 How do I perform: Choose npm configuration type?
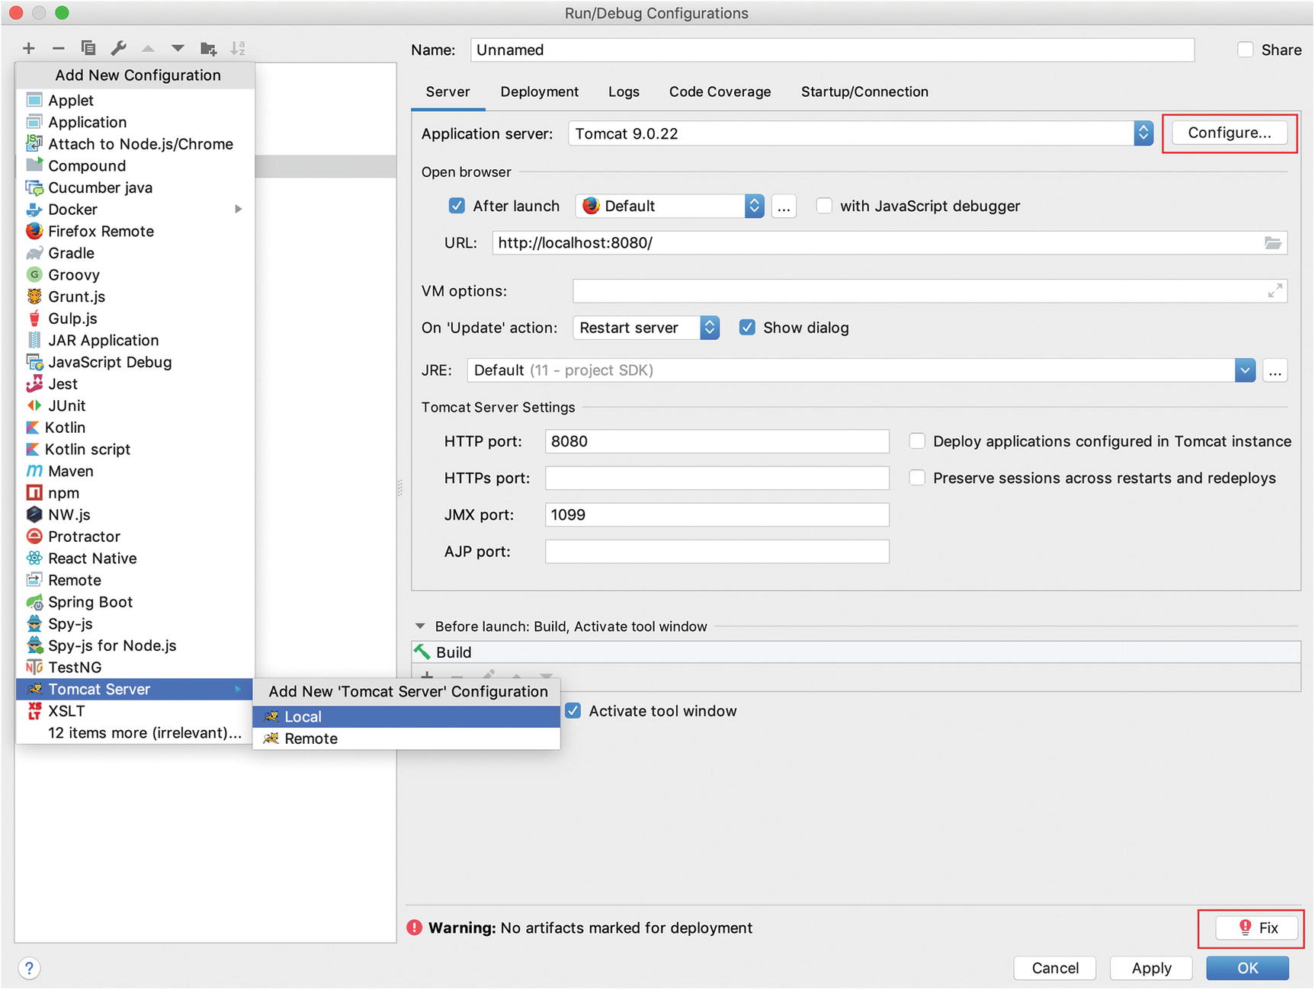coord(135,493)
